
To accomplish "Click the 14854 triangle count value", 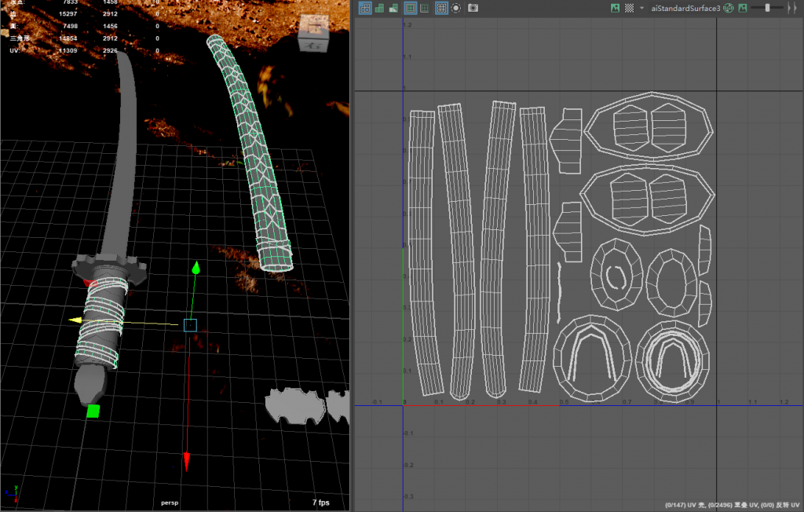I will click(x=68, y=38).
